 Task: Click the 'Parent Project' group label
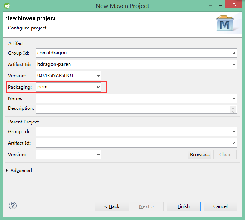click(23, 122)
